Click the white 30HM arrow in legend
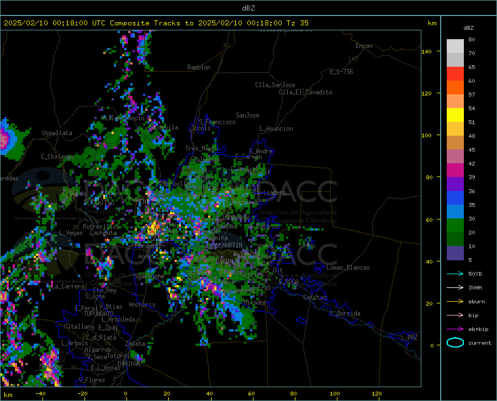The image size is (497, 401). (455, 288)
